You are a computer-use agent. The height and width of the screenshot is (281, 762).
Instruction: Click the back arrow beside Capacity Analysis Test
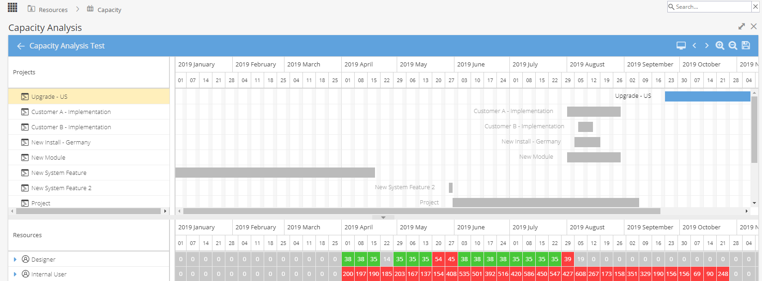(21, 46)
